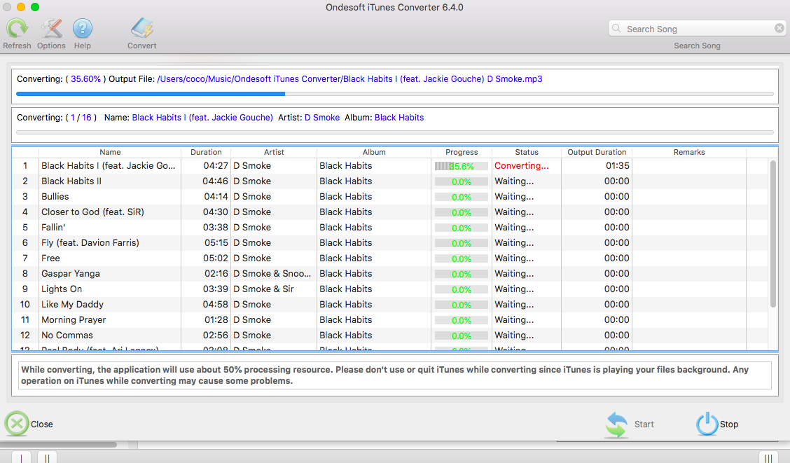Select the "Fallin'" track row
The width and height of the screenshot is (790, 463).
point(391,227)
